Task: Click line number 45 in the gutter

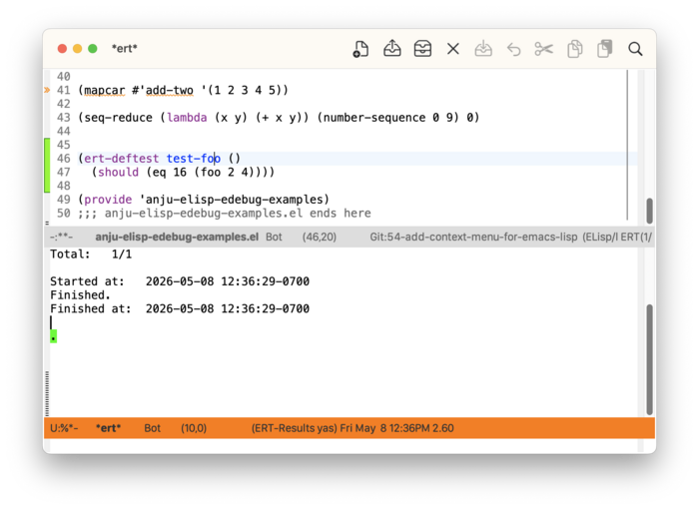Action: [63, 145]
